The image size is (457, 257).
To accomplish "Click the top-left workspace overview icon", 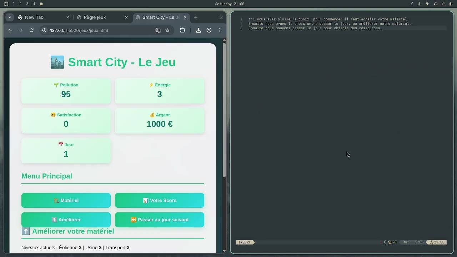I will click(6, 4).
